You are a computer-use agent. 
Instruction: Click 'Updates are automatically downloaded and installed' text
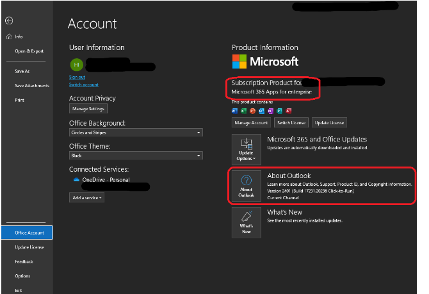[318, 148]
